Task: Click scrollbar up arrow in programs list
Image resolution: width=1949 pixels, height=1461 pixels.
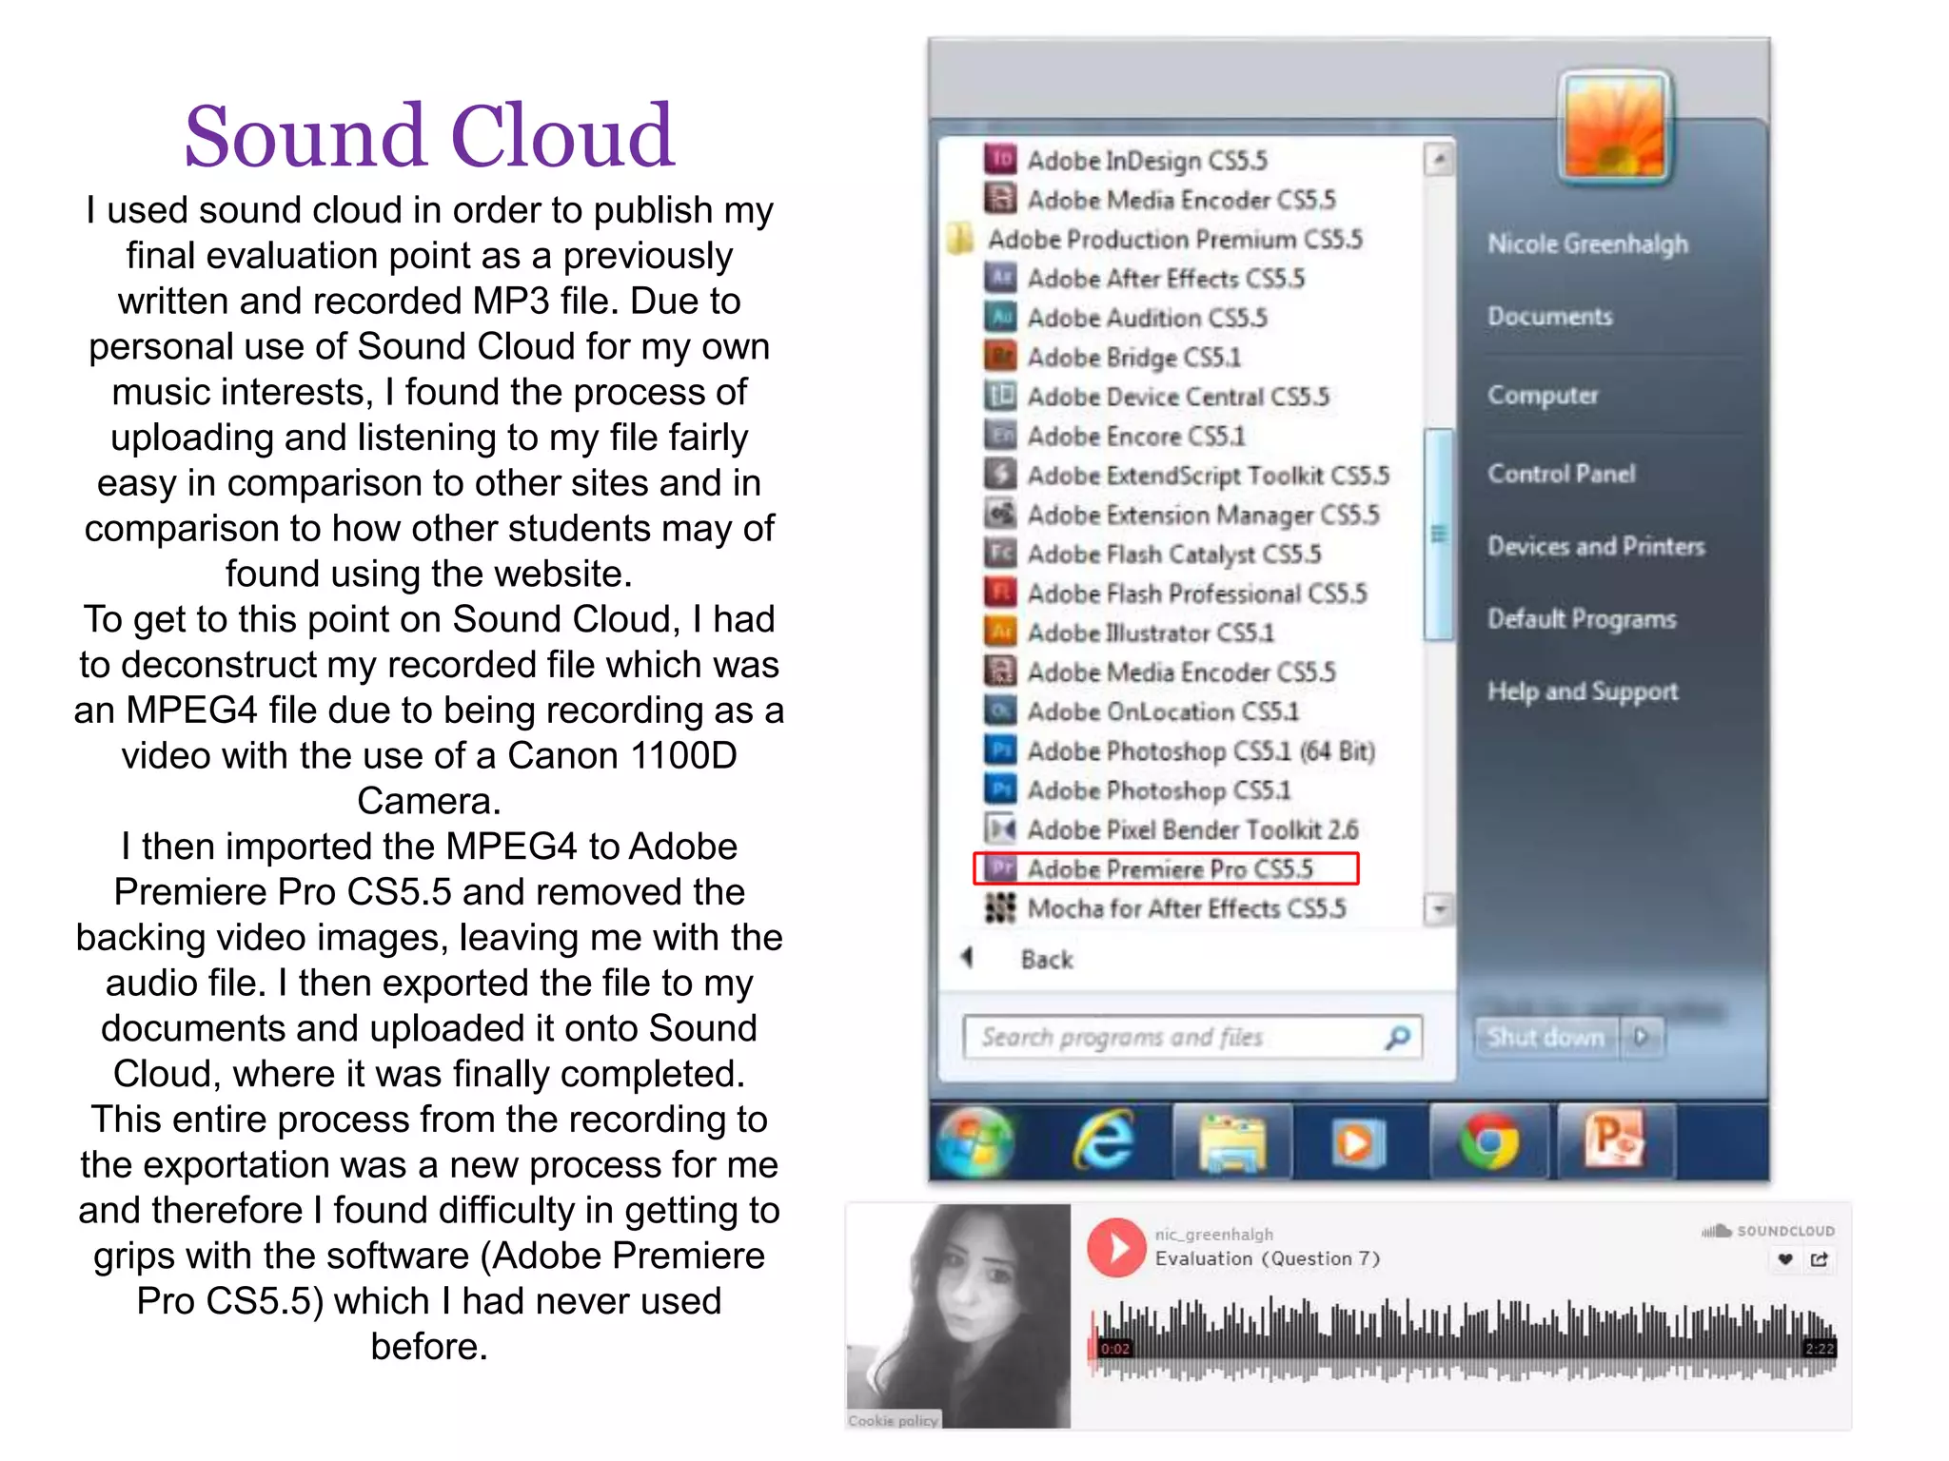Action: pos(1439,159)
